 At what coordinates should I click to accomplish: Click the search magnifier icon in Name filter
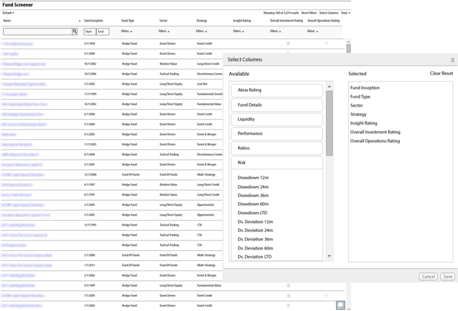75,31
